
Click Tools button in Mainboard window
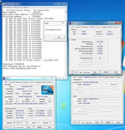(x=97, y=122)
